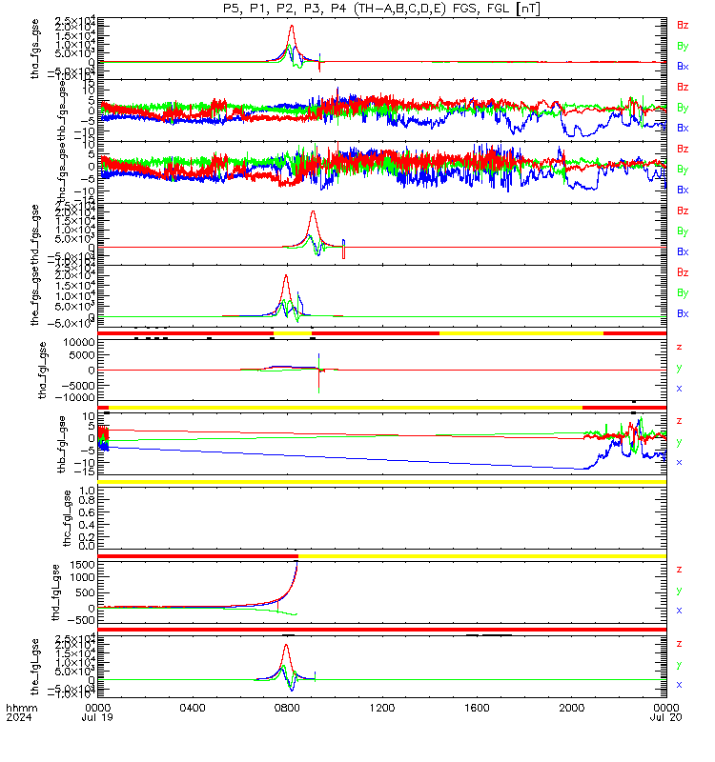Select the blue Bx legend of the_fgs panel
This screenshot has height=762, width=715.
pos(683,314)
